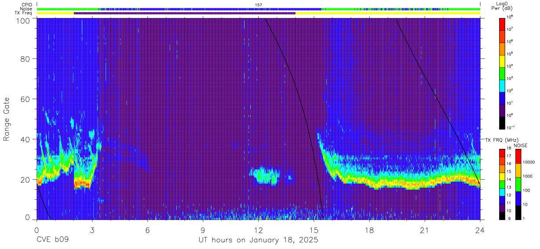Click the green swatch of the Lag0 power colorbar
The height and width of the screenshot is (249, 540).
tap(503, 72)
